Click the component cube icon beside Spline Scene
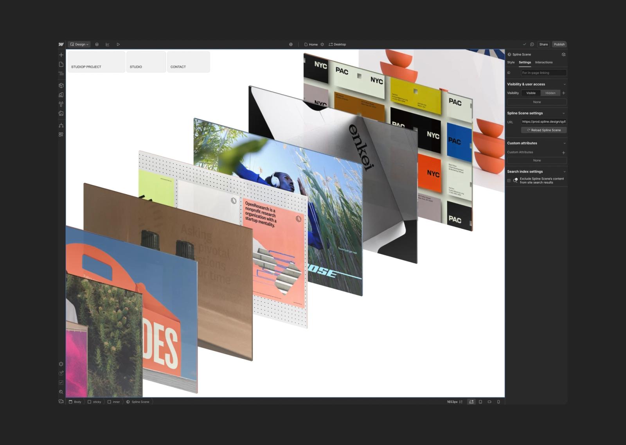Screen dimensions: 626x445 click(563, 54)
